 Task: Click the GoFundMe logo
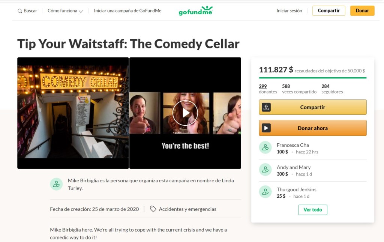(x=195, y=11)
